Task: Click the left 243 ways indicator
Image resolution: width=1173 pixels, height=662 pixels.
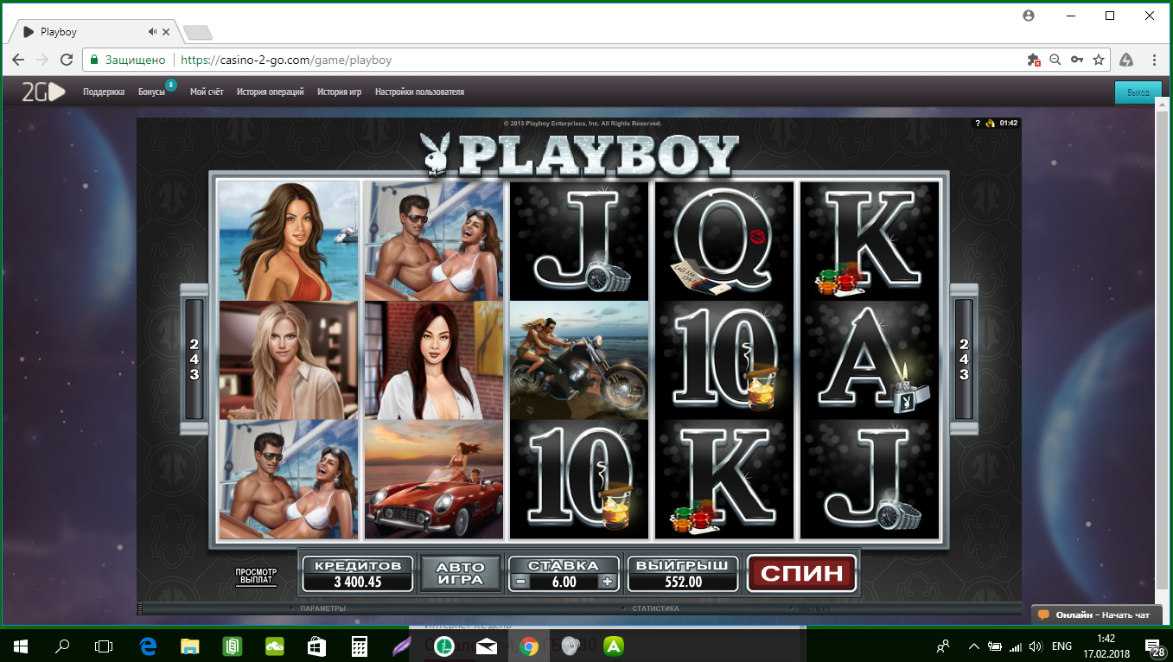Action: pos(194,360)
